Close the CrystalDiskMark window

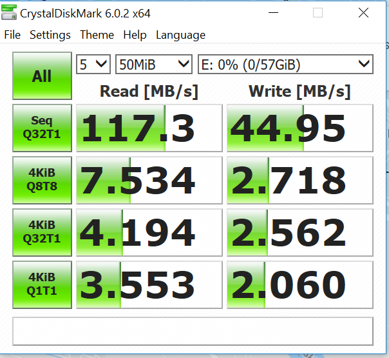tap(363, 12)
